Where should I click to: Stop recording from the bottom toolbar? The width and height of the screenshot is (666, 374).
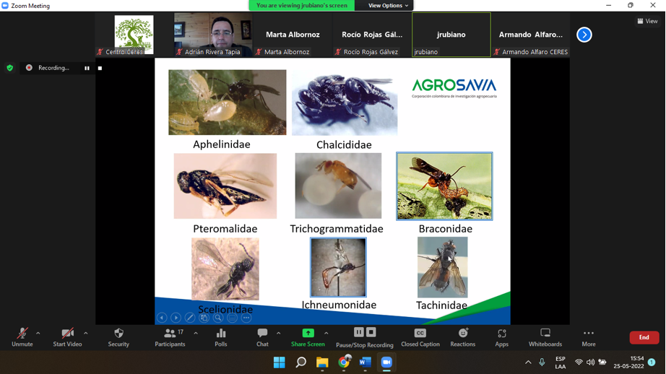click(371, 332)
